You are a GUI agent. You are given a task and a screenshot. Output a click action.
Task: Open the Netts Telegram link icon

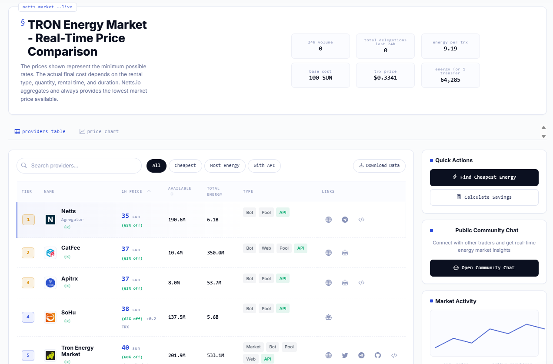[x=345, y=220]
